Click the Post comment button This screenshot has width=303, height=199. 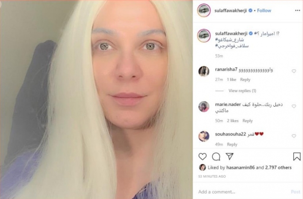pos(296,192)
